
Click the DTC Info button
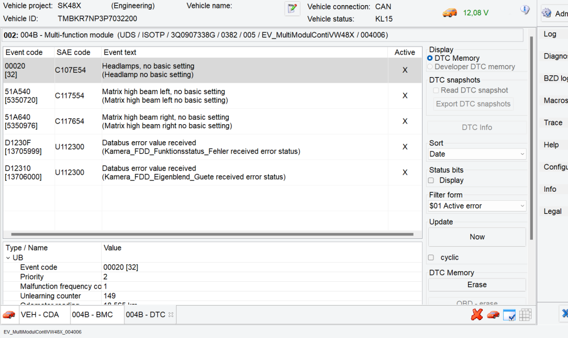point(477,127)
